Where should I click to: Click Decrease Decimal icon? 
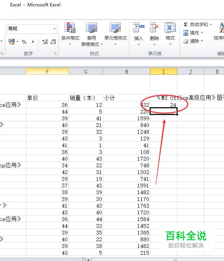point(53,42)
